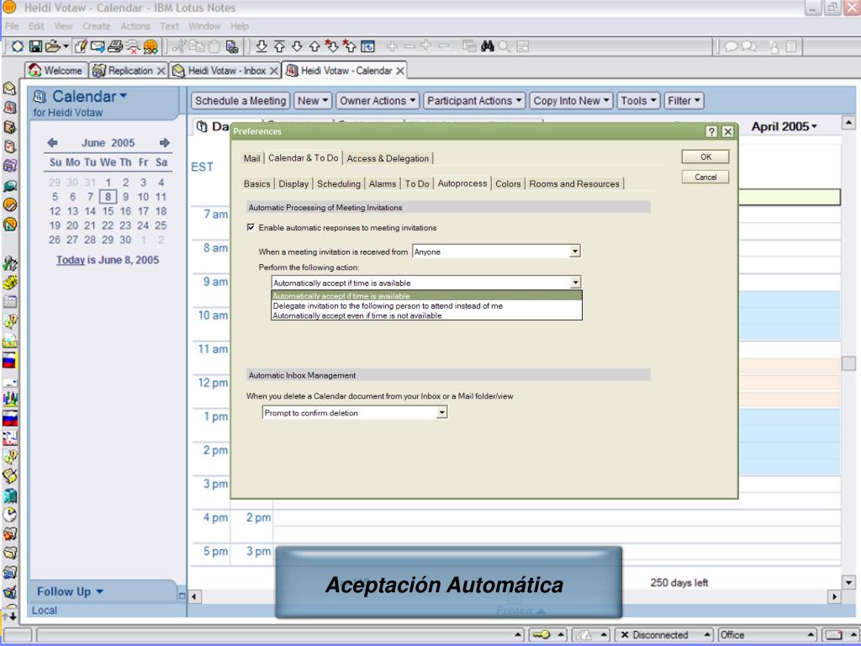
Task: Open the Mail bookmark icon at sidebar top
Action: point(10,88)
